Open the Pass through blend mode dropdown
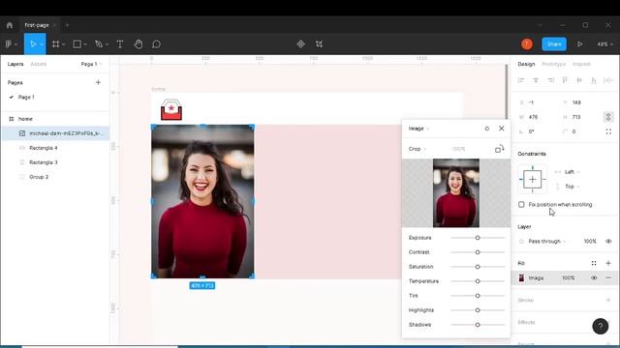The width and height of the screenshot is (620, 348). pos(546,241)
